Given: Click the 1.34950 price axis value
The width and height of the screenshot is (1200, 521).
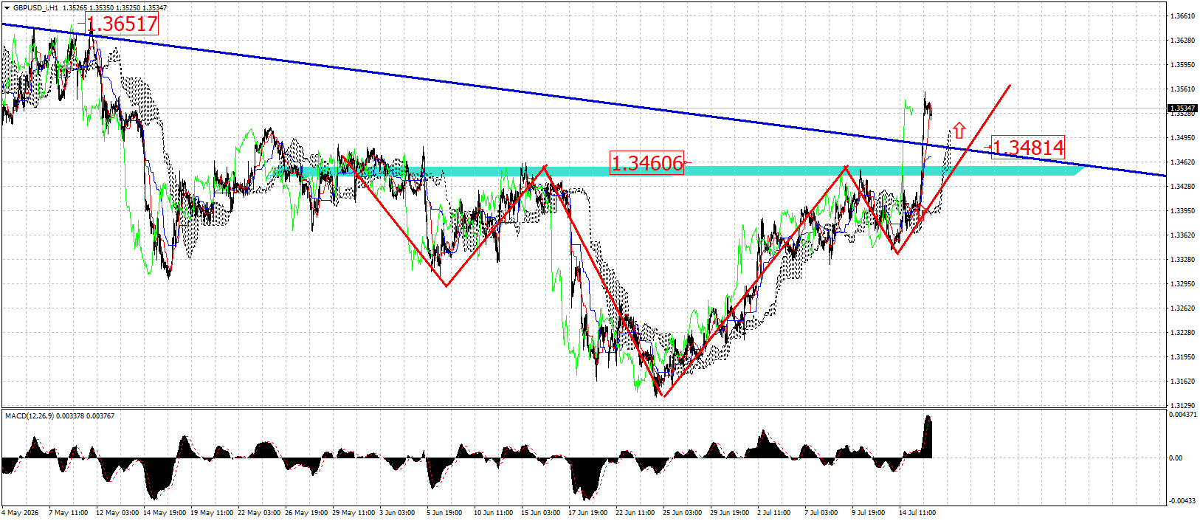Looking at the screenshot, I should [1182, 138].
